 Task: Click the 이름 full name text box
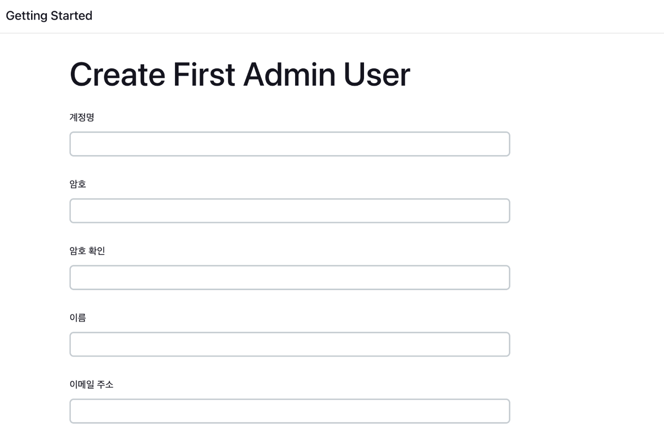[x=289, y=344]
